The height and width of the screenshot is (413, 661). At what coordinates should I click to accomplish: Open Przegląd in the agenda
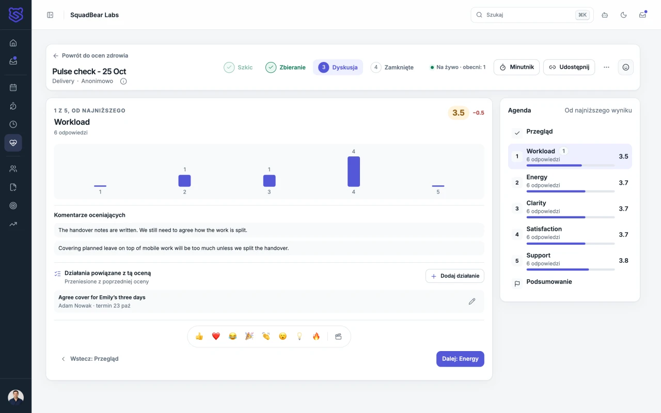(570, 132)
